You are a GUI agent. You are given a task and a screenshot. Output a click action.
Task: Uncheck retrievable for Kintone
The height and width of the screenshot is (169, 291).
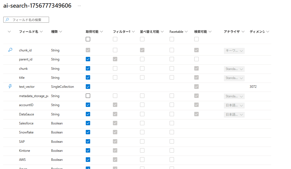pos(88,150)
